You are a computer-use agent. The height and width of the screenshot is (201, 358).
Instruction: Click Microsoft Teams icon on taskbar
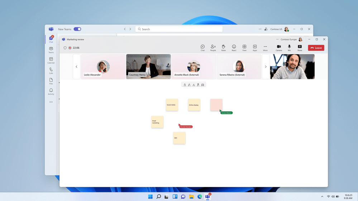pyautogui.click(x=207, y=196)
